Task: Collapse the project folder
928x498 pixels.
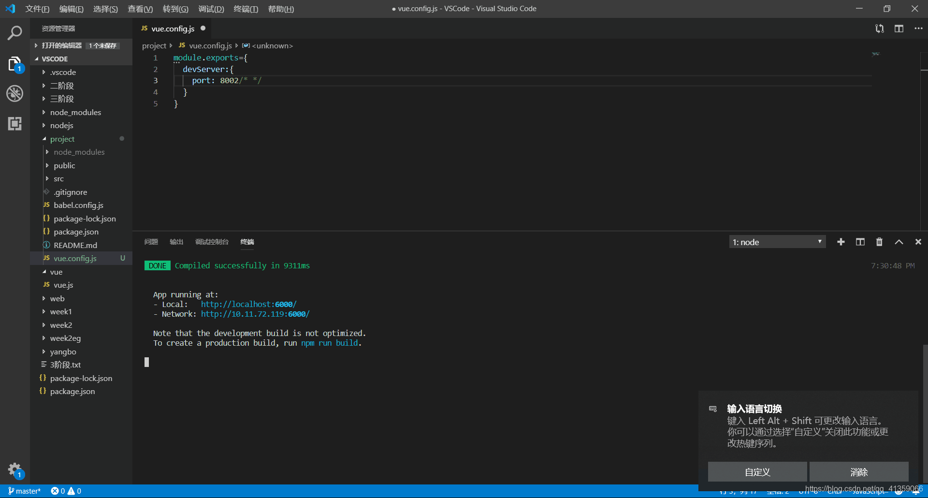Action: (x=81, y=139)
